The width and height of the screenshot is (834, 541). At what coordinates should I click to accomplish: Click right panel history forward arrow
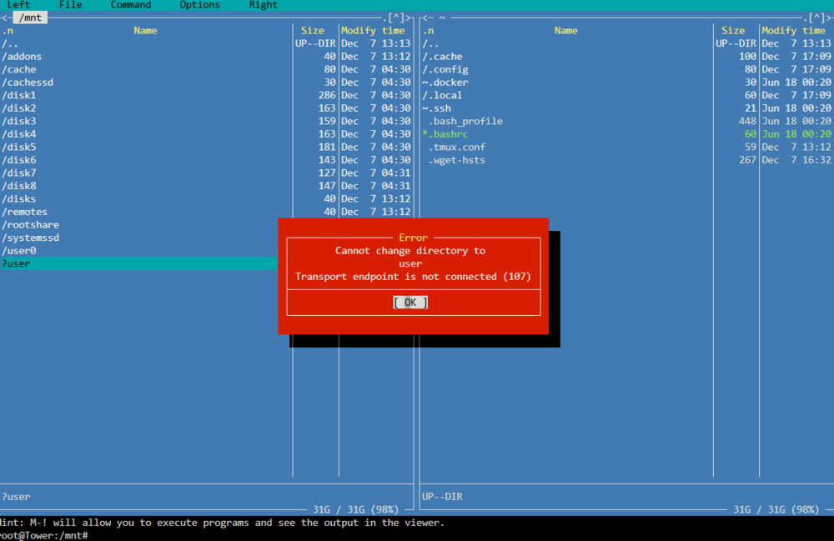[x=830, y=18]
